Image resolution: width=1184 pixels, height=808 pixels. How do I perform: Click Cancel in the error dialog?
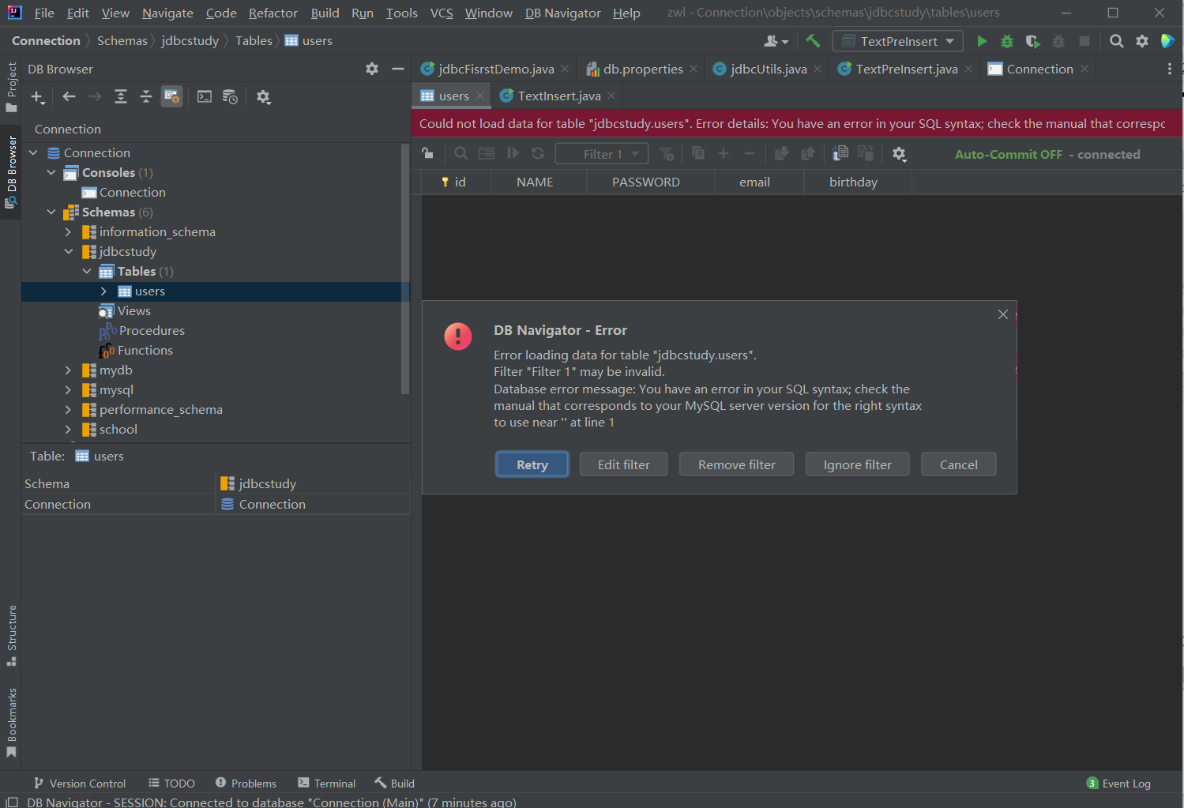point(958,464)
